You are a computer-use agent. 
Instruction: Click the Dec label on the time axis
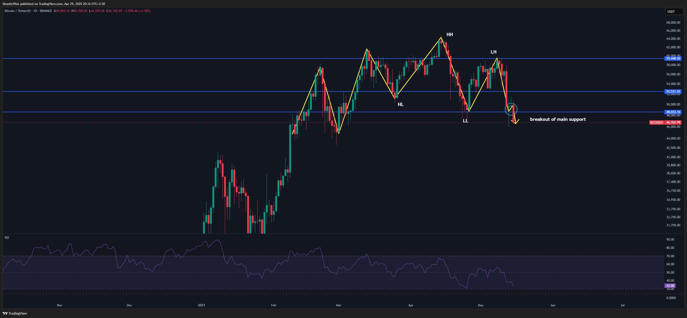[129, 305]
